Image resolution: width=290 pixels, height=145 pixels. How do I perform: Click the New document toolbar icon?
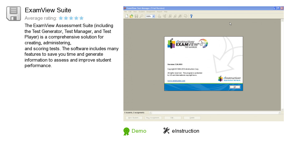coord(127,16)
